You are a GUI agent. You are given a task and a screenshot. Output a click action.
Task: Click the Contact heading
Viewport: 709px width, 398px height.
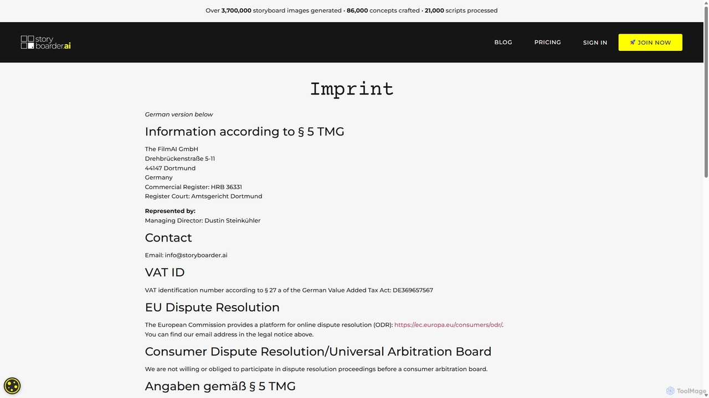tap(168, 238)
